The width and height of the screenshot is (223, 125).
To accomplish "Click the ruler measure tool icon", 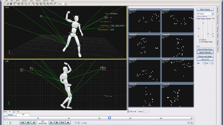I will pyautogui.click(x=52, y=4).
